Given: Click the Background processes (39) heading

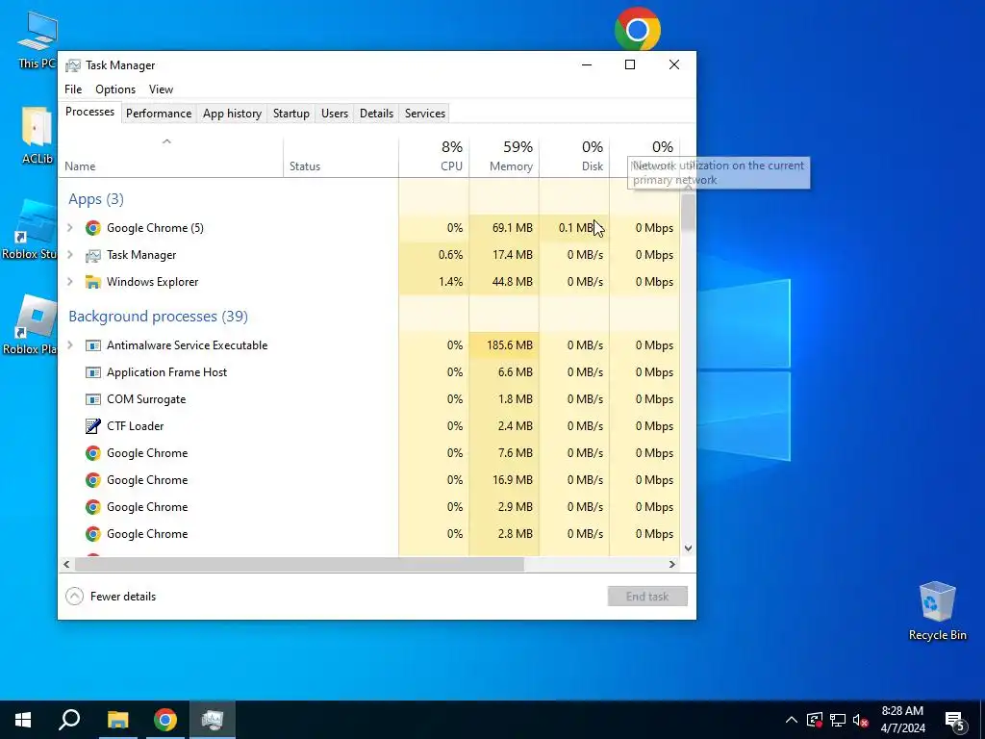Looking at the screenshot, I should [159, 316].
